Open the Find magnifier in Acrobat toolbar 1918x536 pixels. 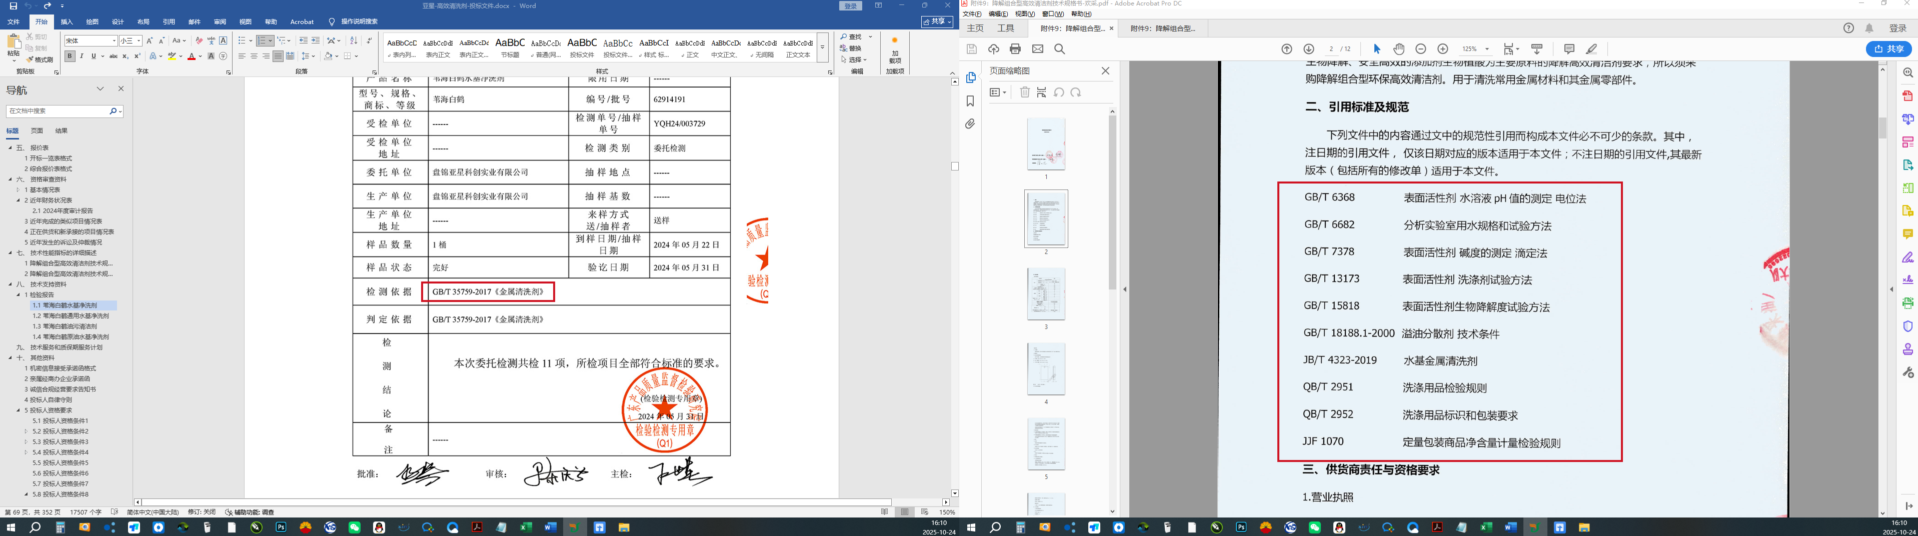(x=1059, y=49)
